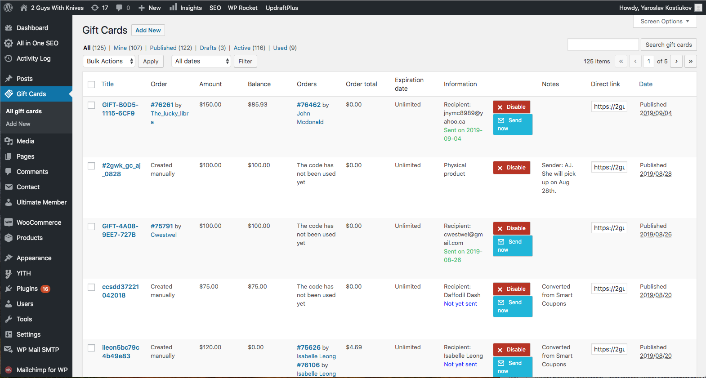Screen dimensions: 706x378
Task: Tick the select-all checkbox in table header
Action: pos(91,84)
